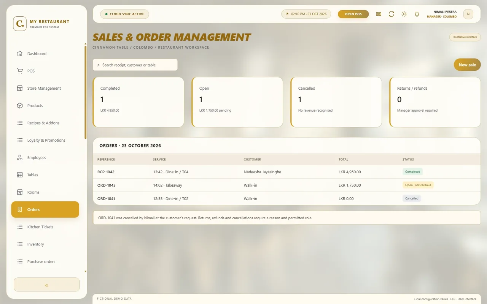
Task: Click the sidebar scrollbar thumb
Action: (x=85, y=92)
